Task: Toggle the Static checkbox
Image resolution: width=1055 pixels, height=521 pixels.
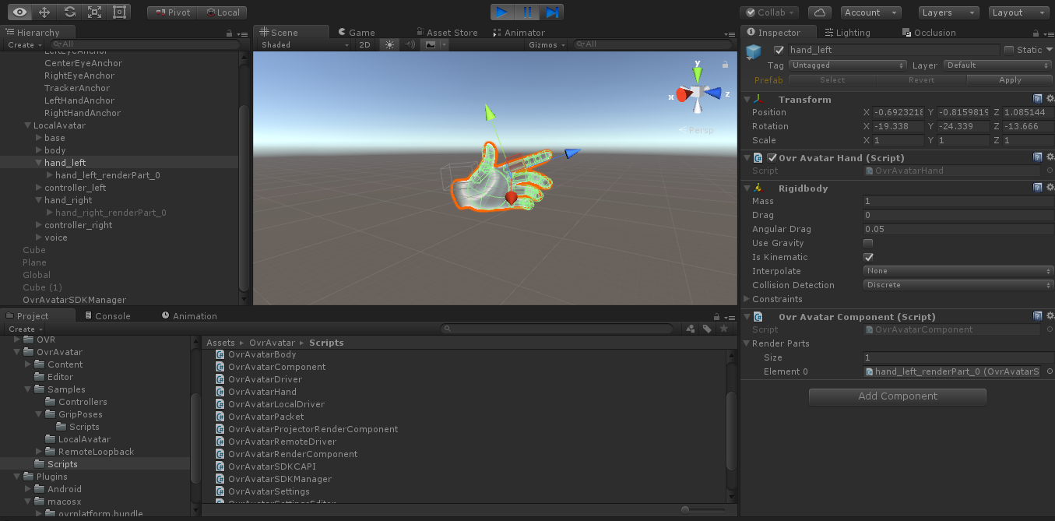Action: tap(1009, 50)
